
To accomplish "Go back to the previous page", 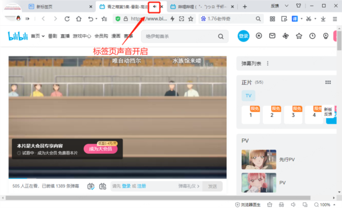I will click(43, 19).
